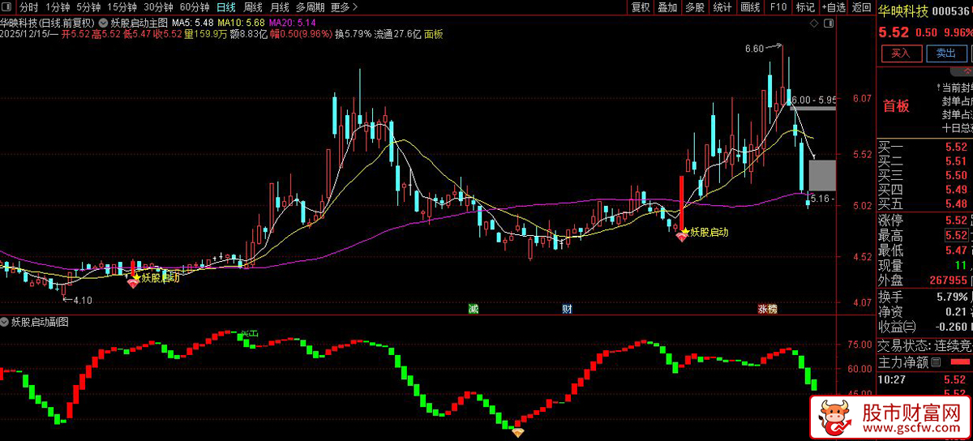Click the top-left layout toggle icon
Image resolution: width=973 pixels, height=441 pixels.
pos(7,7)
